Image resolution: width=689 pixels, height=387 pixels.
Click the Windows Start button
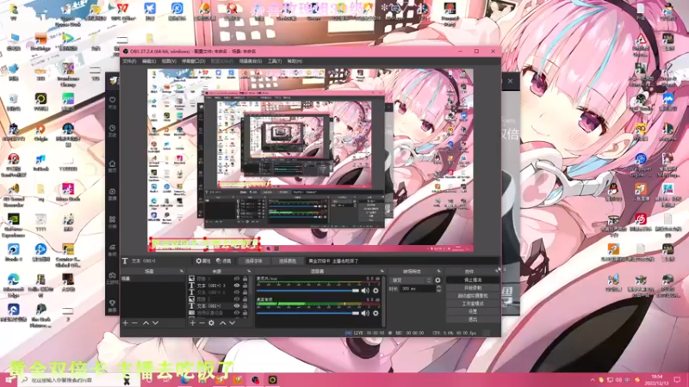coord(8,380)
